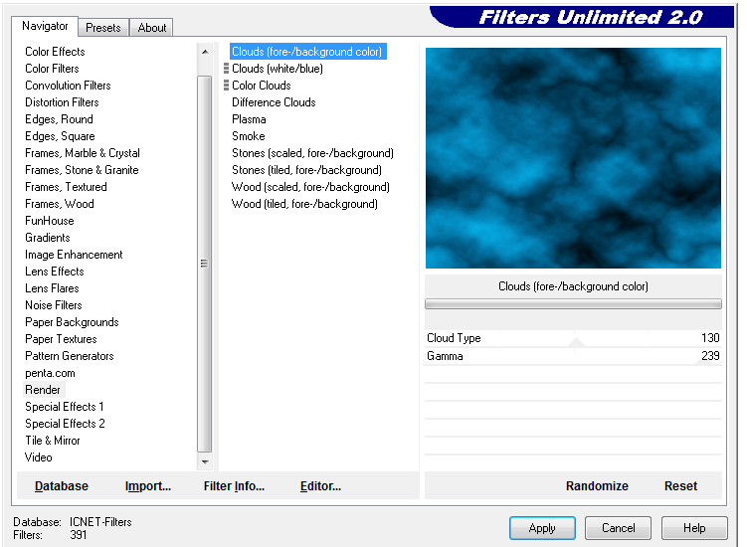Show Filter Info... details

(234, 486)
